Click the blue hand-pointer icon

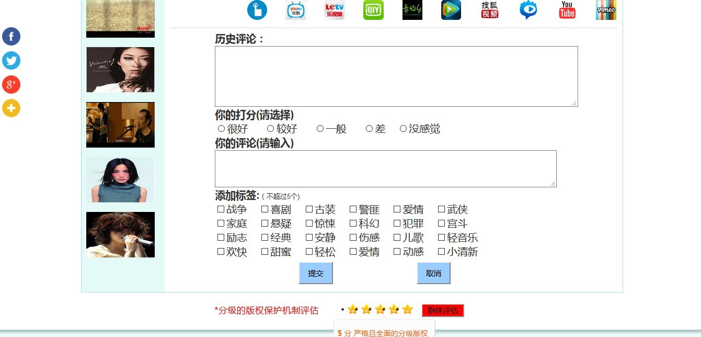click(x=257, y=10)
